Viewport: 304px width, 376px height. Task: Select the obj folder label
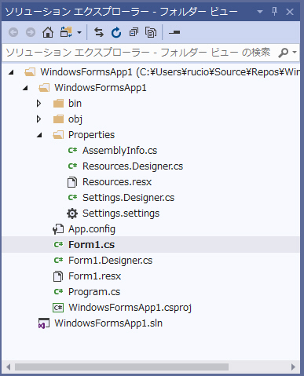pos(75,119)
